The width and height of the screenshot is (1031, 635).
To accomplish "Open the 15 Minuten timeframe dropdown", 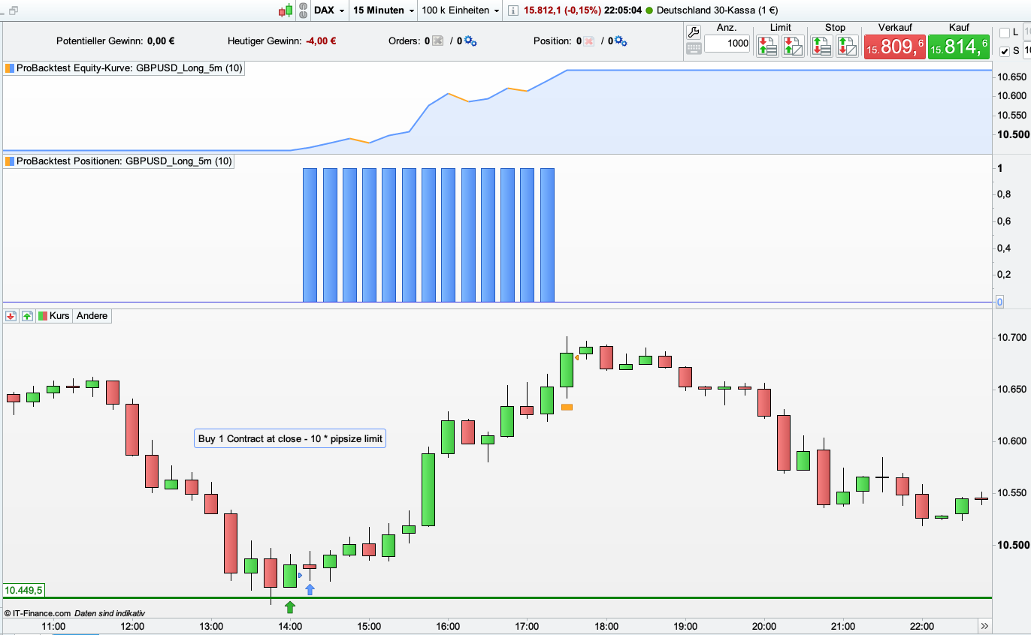I will click(x=384, y=11).
